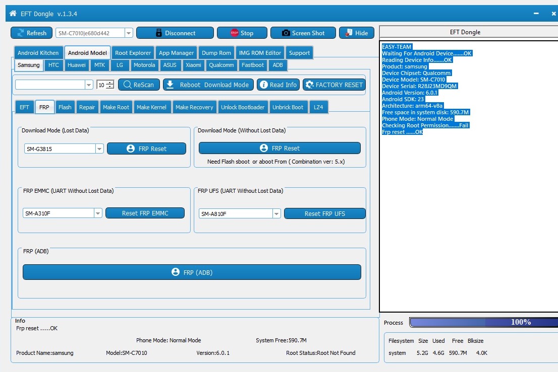Click 'Checking Root Permission.......Fail' log line
The width and height of the screenshot is (558, 372).
(x=425, y=125)
